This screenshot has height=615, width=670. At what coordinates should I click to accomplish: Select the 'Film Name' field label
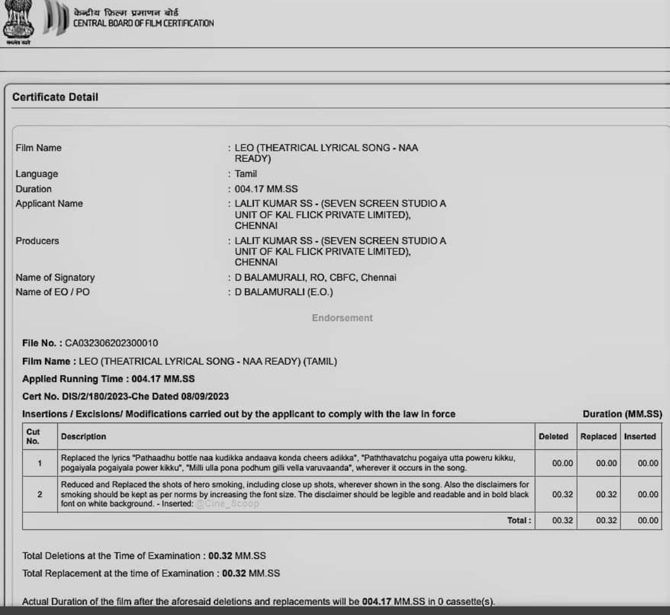(x=39, y=148)
